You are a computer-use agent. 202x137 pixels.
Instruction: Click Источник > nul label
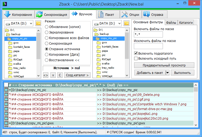pyautogui.click(x=67, y=68)
